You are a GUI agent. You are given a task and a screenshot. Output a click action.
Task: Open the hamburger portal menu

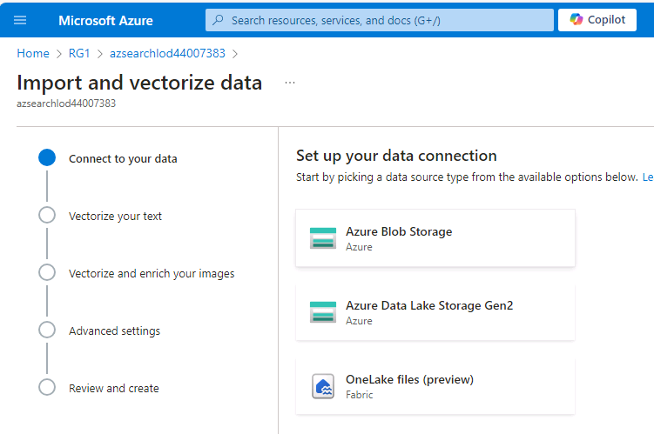pyautogui.click(x=20, y=20)
